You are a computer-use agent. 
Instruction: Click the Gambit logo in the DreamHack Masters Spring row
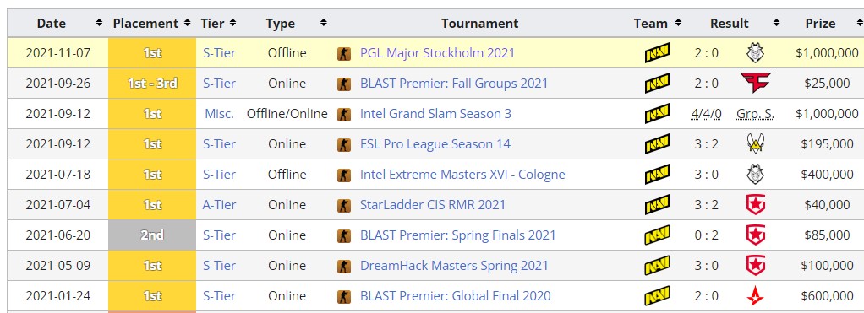click(755, 265)
